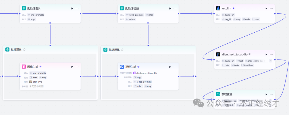289x115 pixels.
Task: Open the asr_llm node options menu
Action: pos(271,9)
